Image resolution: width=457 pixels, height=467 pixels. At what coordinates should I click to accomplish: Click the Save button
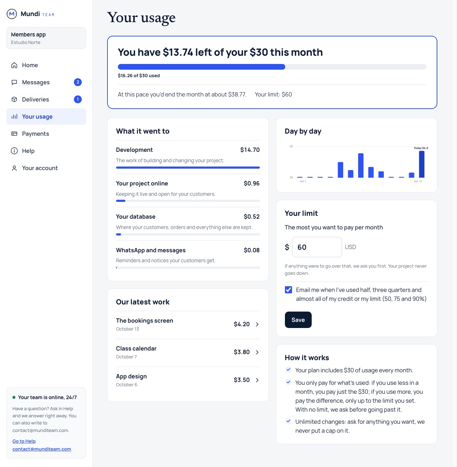(298, 320)
